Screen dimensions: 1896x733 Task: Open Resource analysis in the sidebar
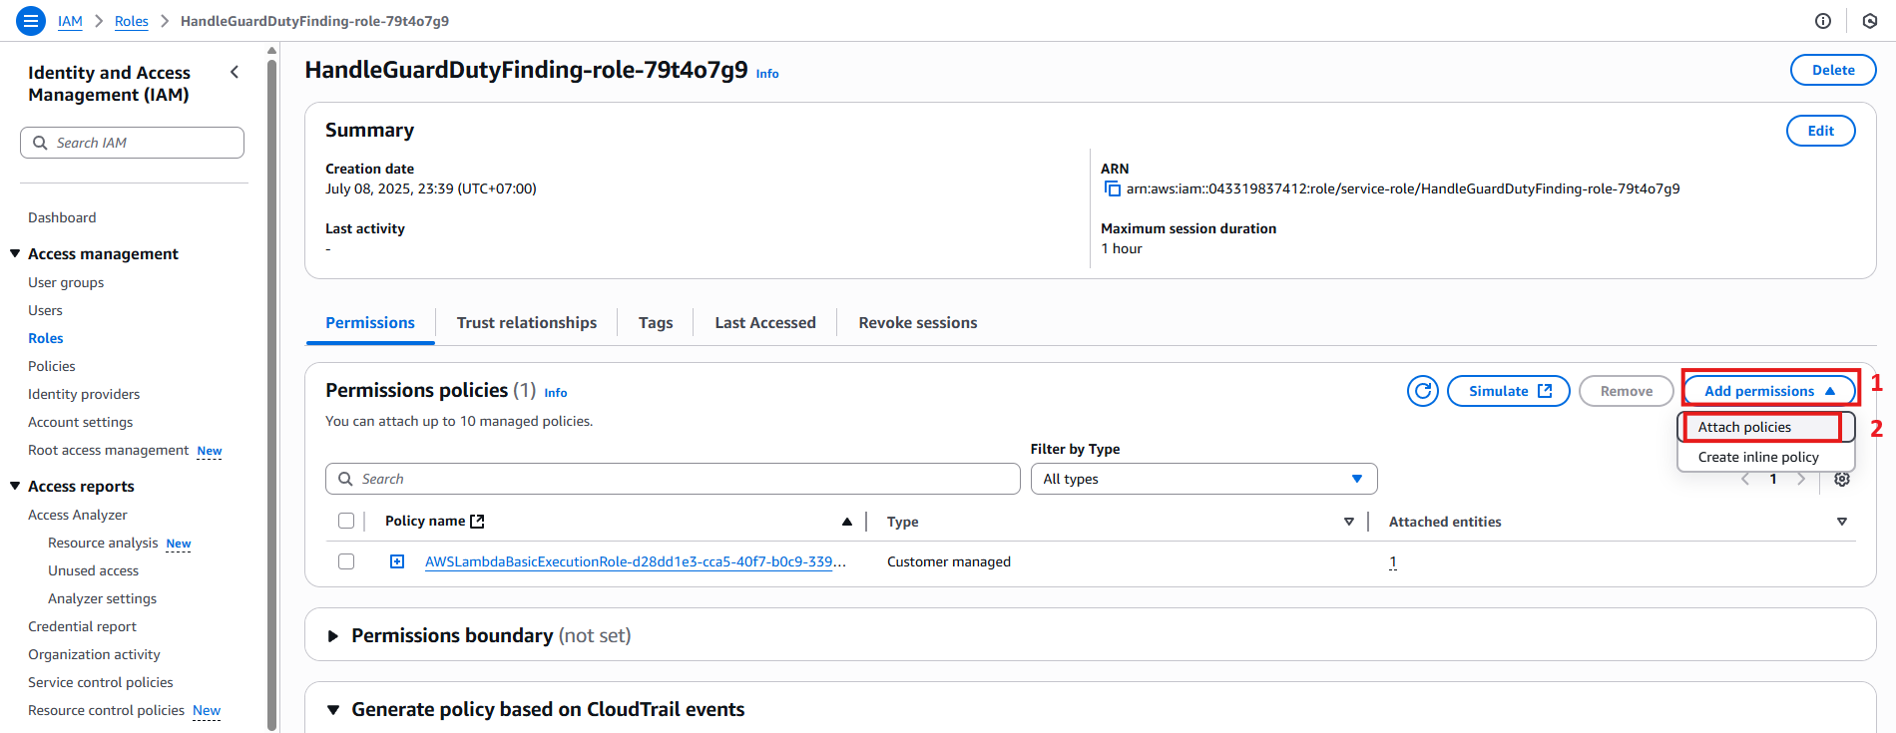click(103, 543)
